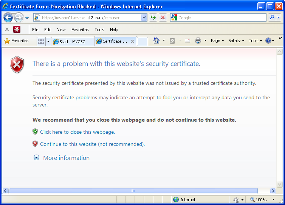This screenshot has width=285, height=205.
Task: Click the Read Mail envelope icon
Action: point(187,41)
